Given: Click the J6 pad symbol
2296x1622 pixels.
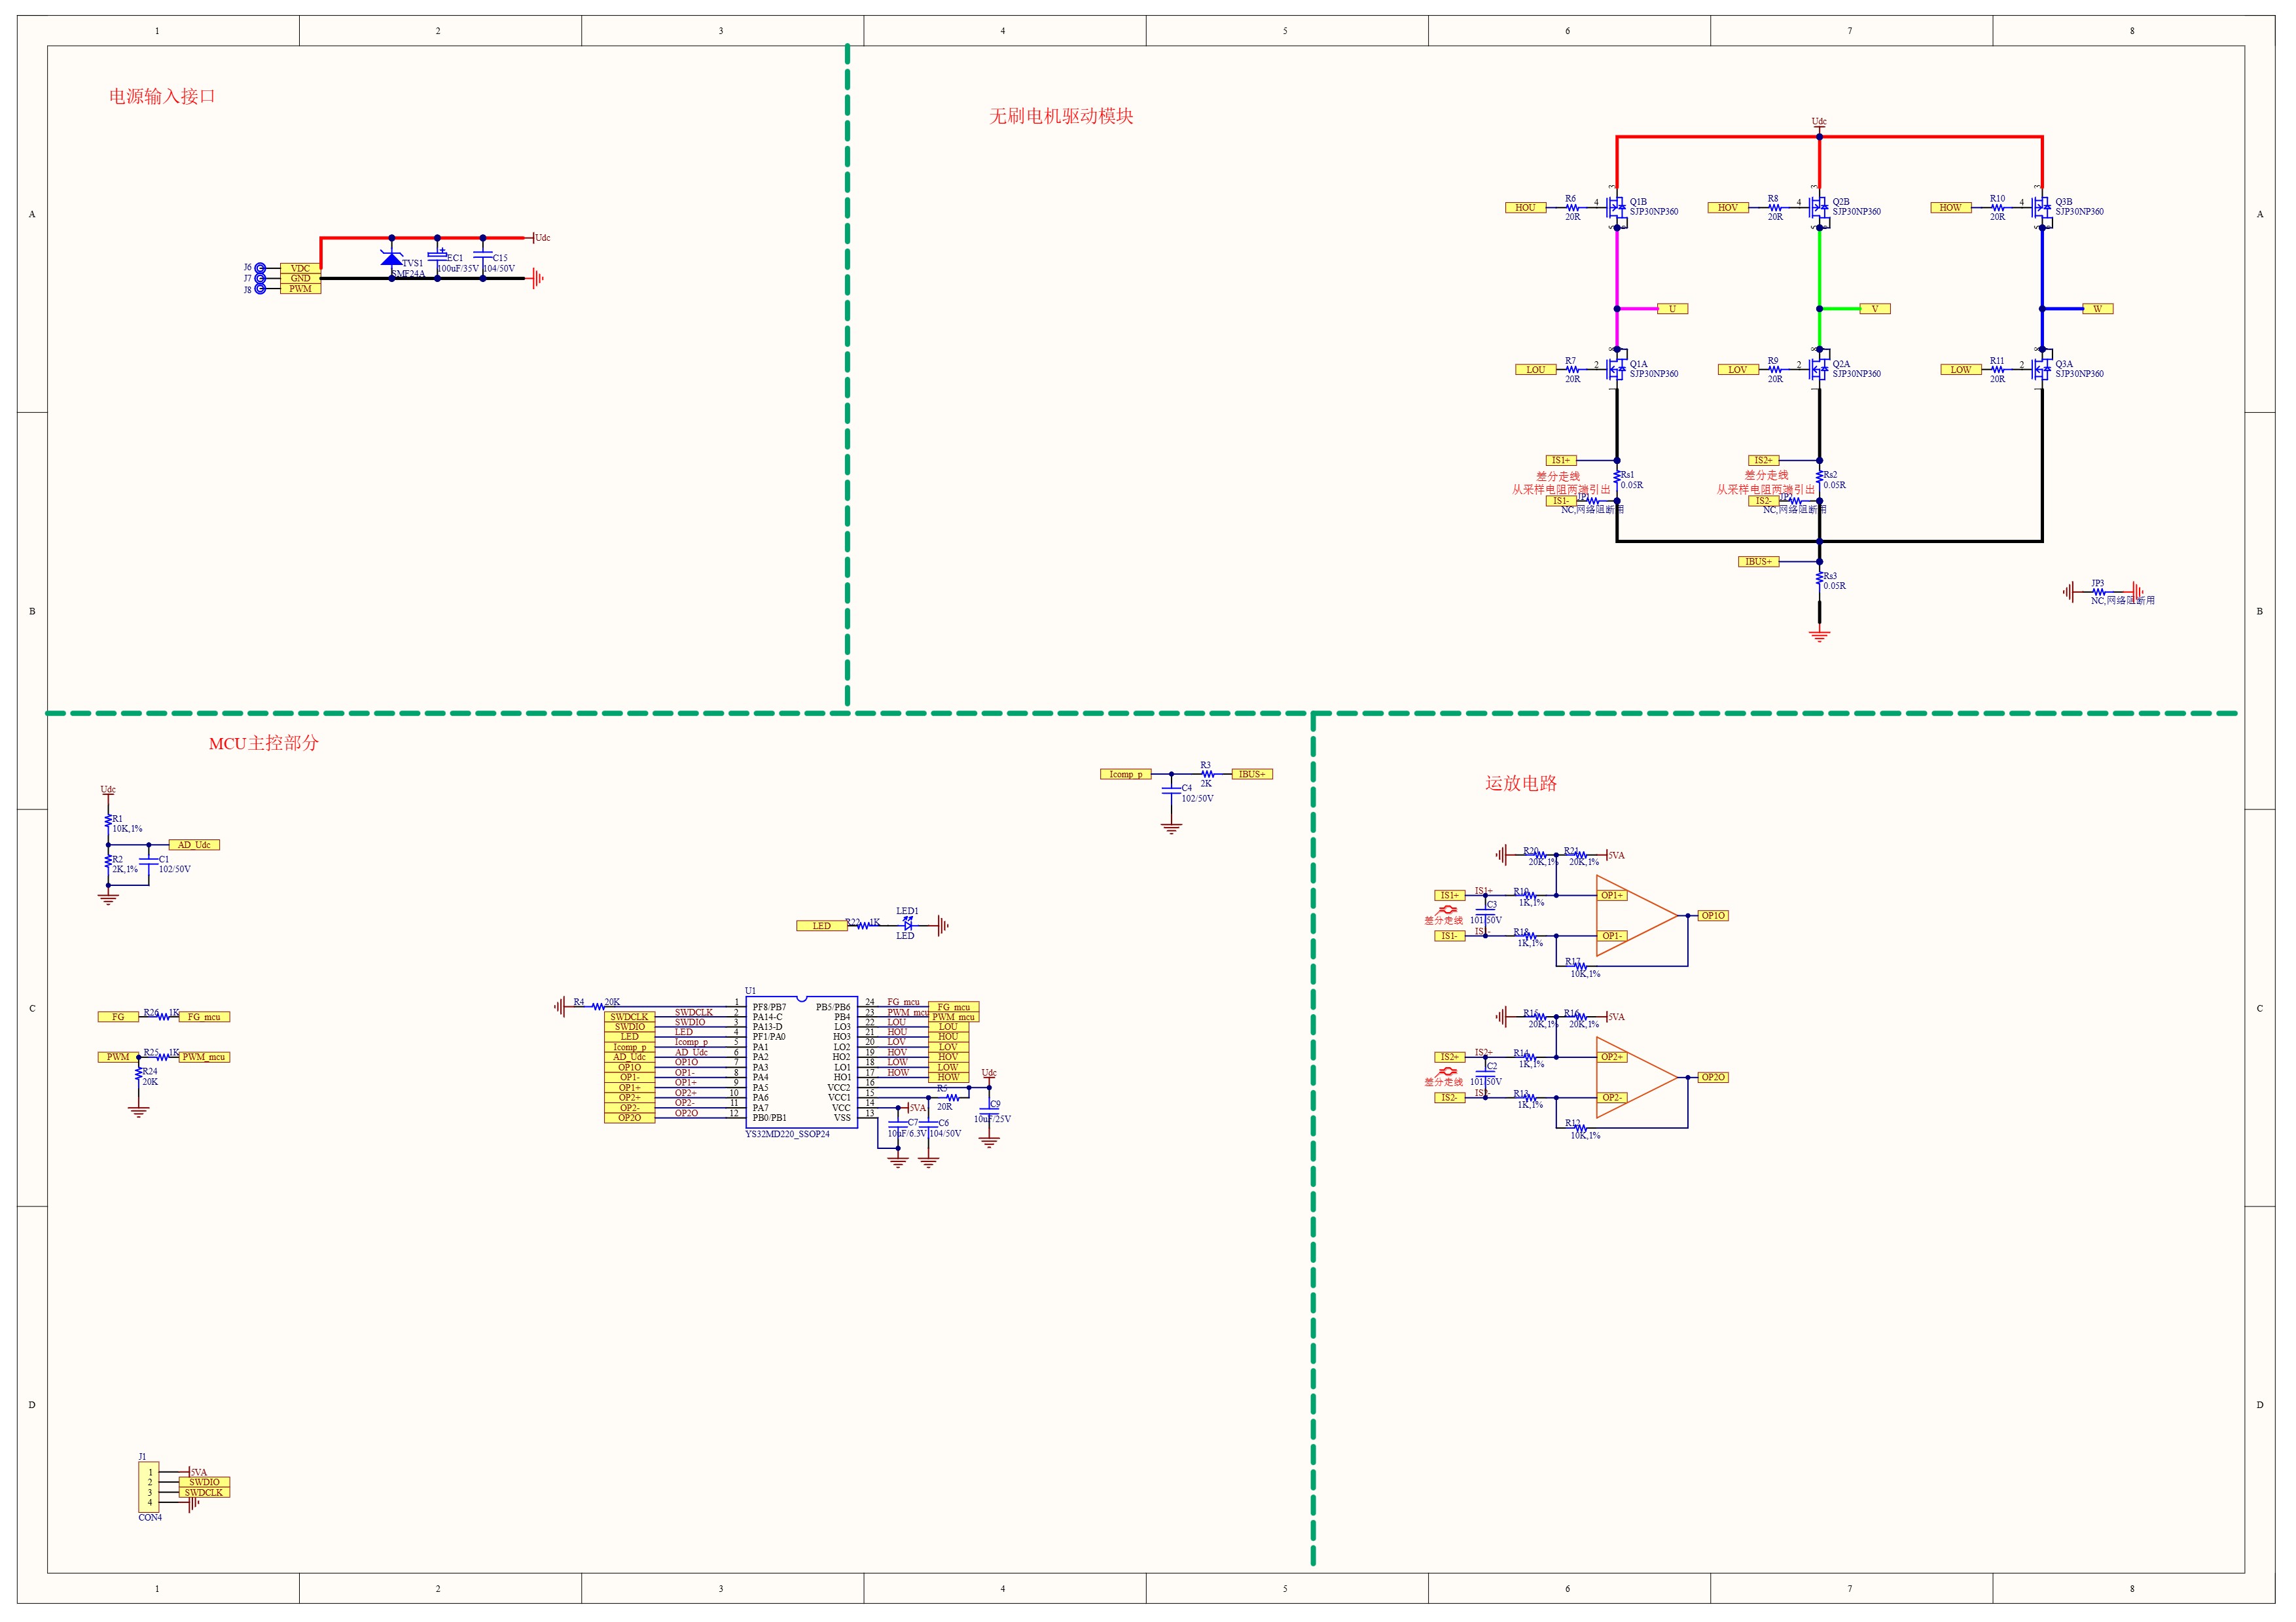Looking at the screenshot, I should (x=260, y=268).
